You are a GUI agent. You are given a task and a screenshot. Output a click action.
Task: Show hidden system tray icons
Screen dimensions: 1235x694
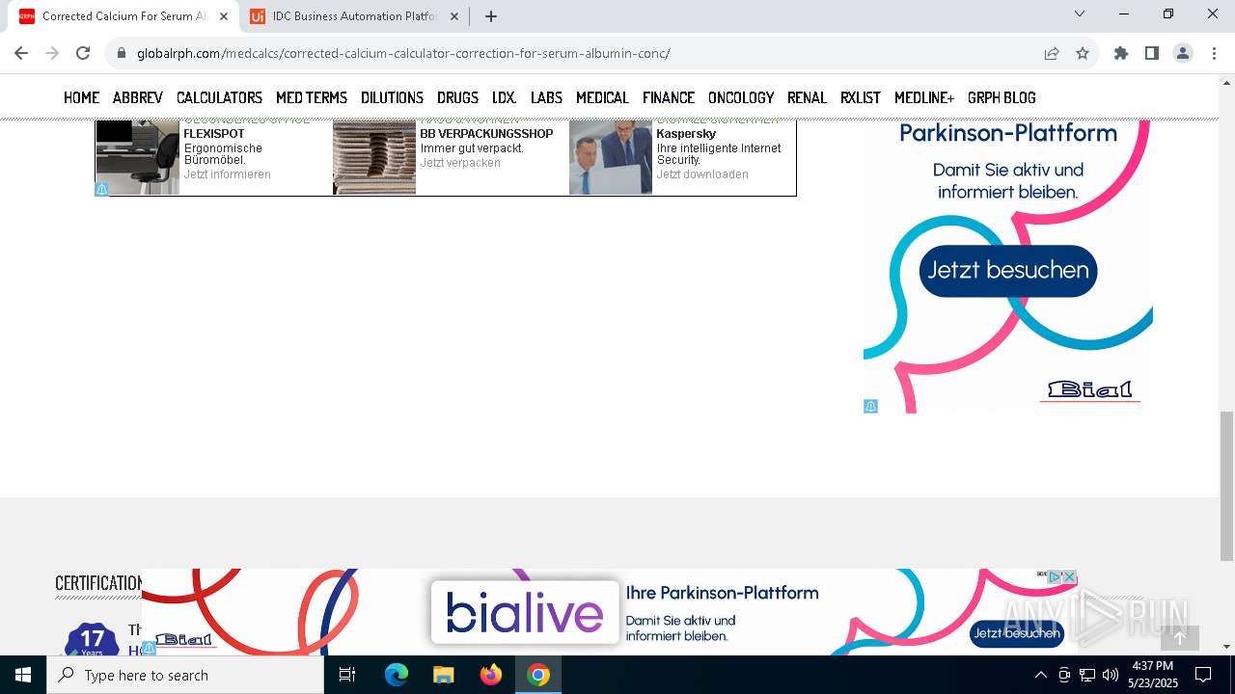1040,675
